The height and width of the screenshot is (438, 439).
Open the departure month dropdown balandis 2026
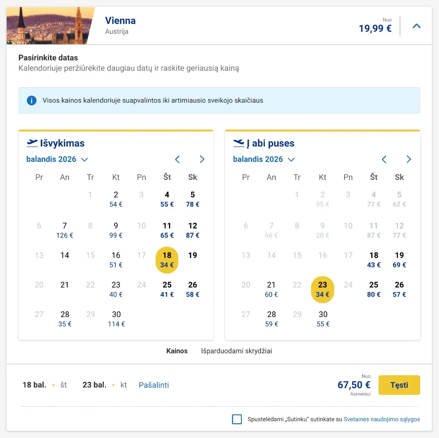click(57, 159)
